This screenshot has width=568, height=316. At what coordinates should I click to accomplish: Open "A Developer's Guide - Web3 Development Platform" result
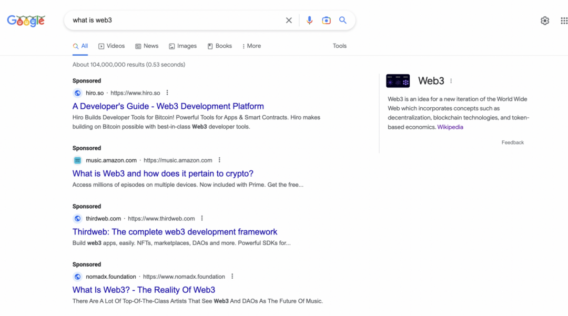pyautogui.click(x=168, y=106)
